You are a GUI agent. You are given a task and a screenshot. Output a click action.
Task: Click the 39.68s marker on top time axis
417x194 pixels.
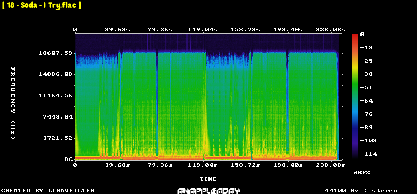[x=117, y=30]
